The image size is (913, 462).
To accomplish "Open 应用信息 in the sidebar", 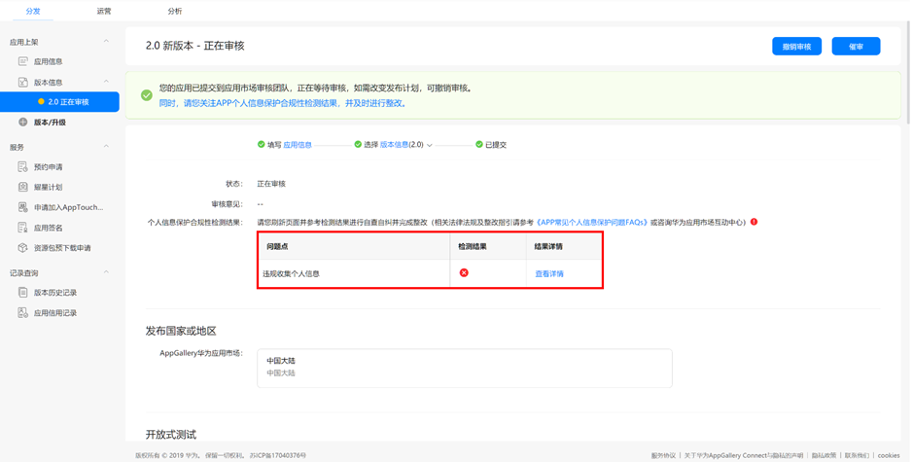I will pos(48,61).
